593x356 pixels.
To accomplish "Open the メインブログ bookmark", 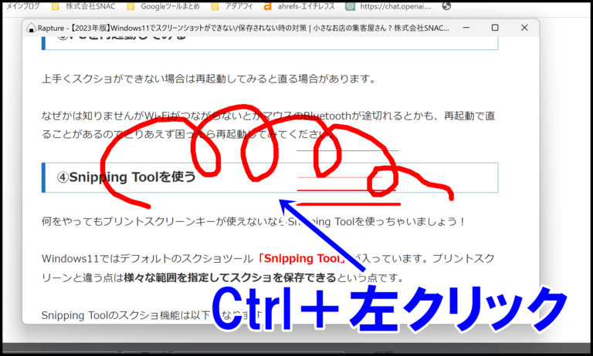I will click(19, 5).
